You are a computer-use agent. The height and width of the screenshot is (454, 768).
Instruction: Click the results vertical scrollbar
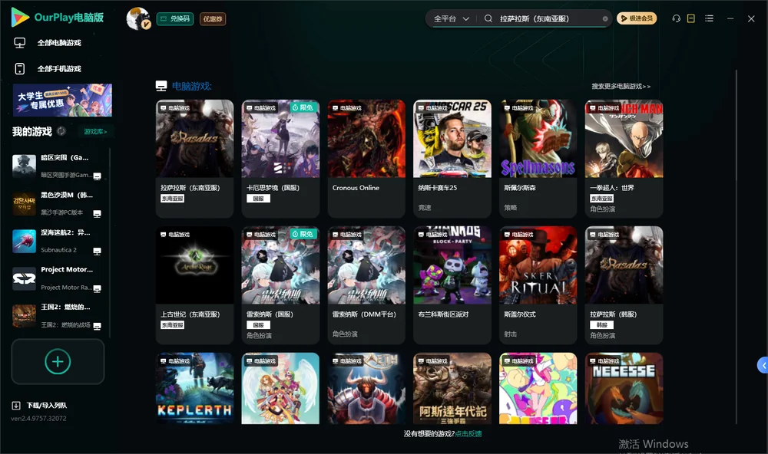point(737,247)
